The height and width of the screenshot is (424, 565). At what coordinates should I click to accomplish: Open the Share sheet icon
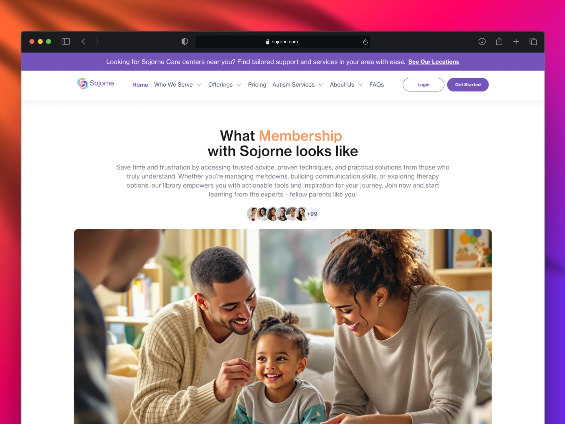tap(499, 41)
